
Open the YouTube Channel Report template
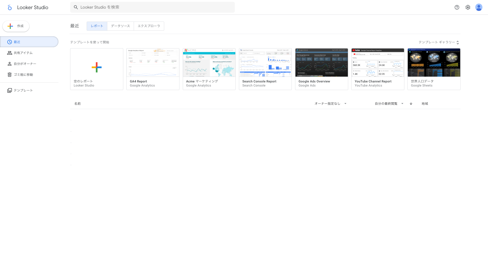click(x=378, y=69)
